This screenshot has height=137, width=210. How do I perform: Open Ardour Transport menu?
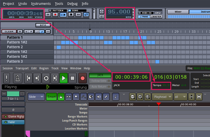click(22, 68)
